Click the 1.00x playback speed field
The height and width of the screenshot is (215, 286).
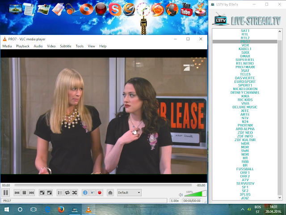coord(175,201)
